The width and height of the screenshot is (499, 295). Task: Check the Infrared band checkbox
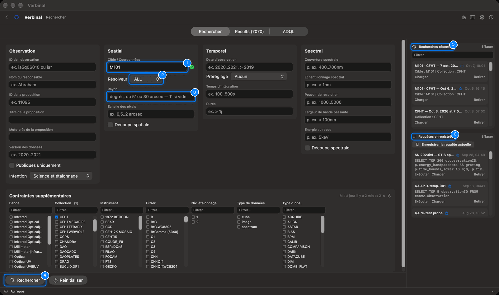[11, 217]
